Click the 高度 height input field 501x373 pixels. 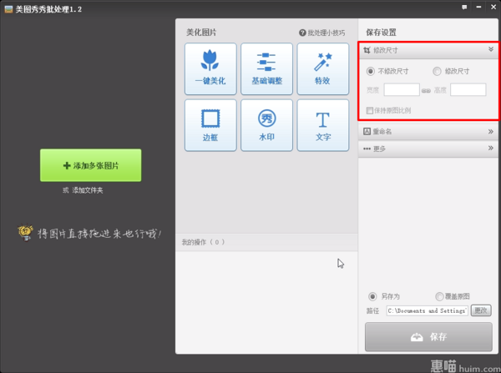click(x=468, y=90)
